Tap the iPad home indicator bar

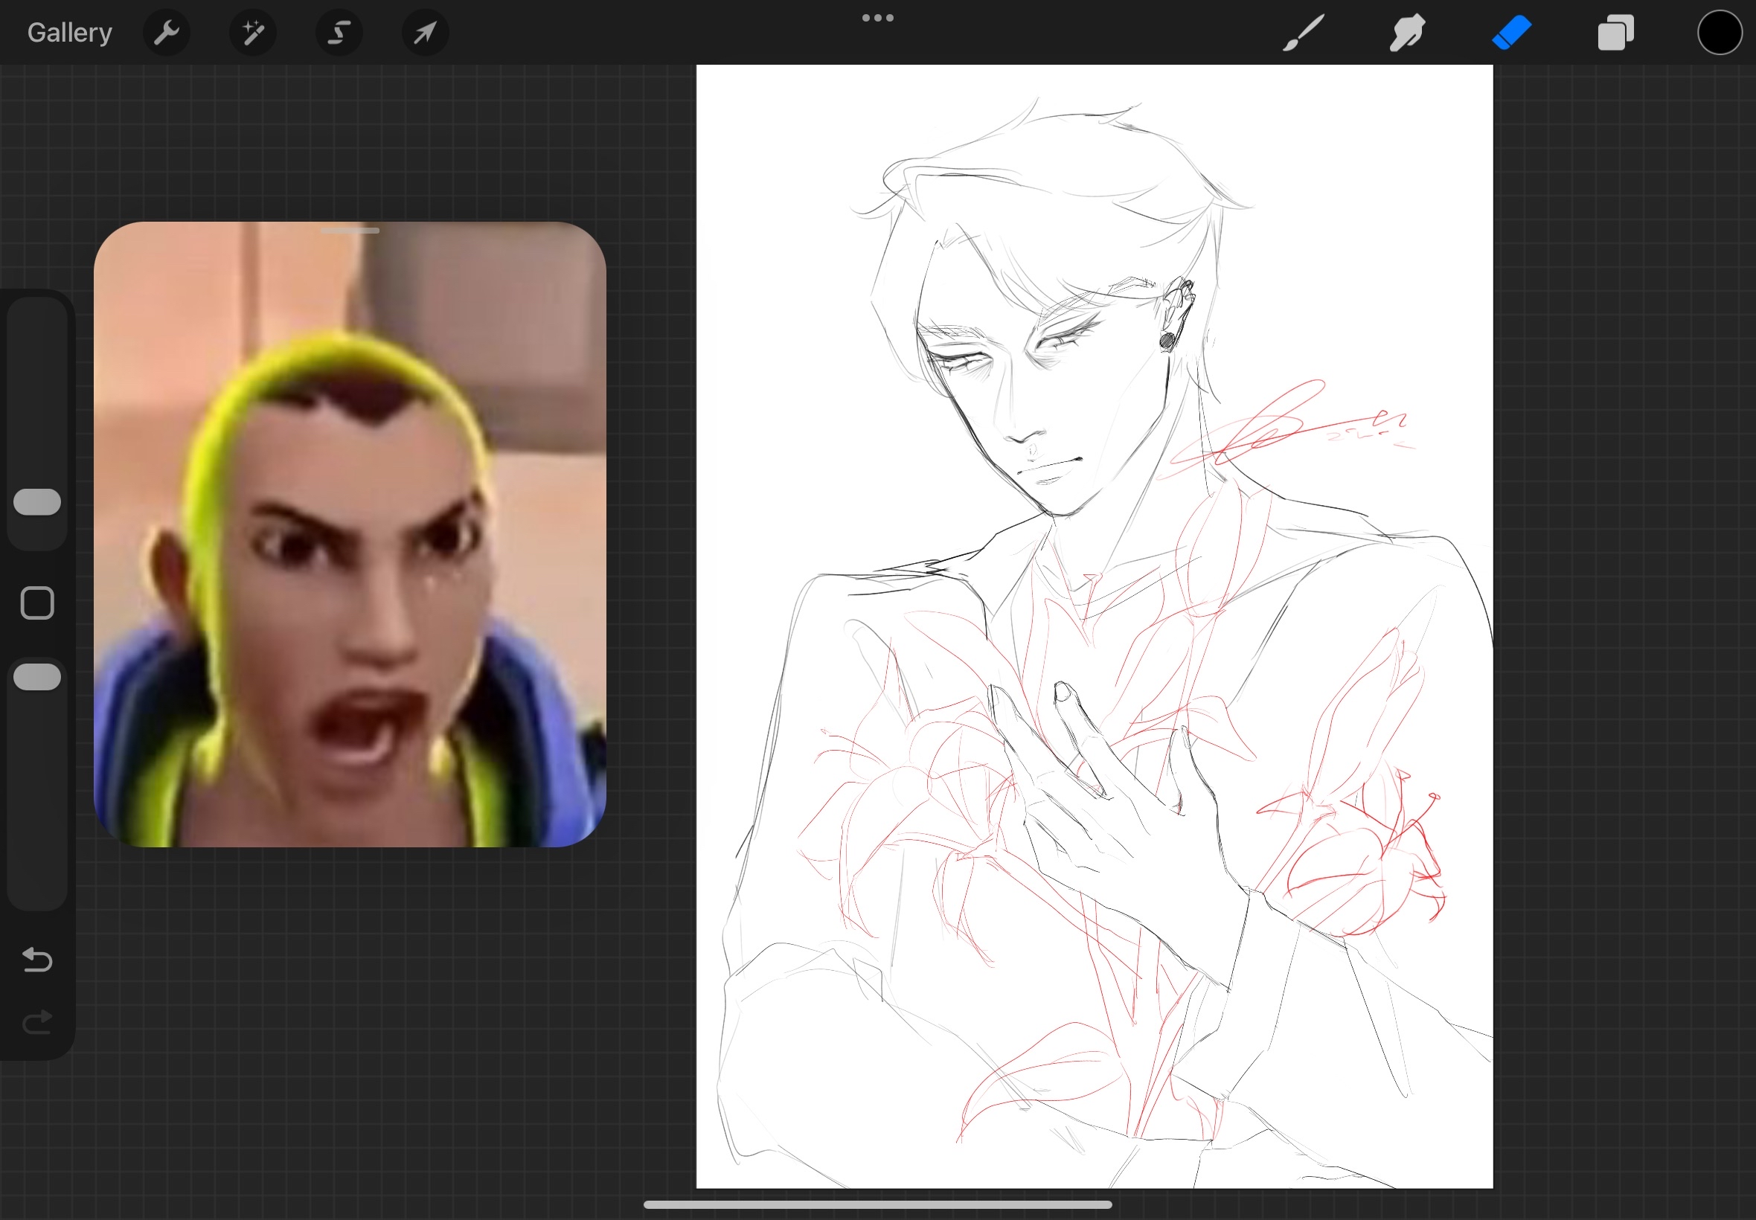[x=877, y=1204]
